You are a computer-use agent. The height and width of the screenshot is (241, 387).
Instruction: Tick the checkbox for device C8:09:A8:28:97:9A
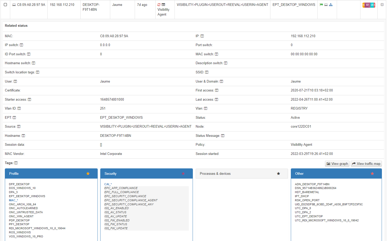pyautogui.click(x=5, y=5)
